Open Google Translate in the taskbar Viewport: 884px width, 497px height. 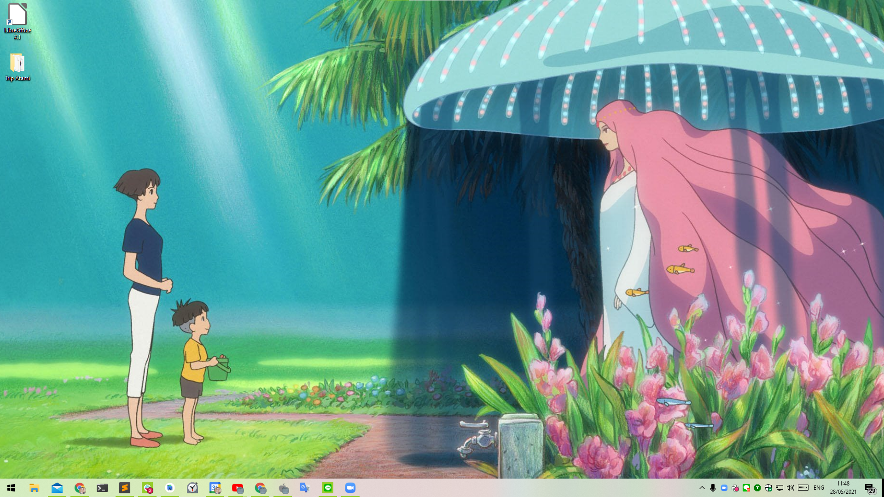(305, 488)
